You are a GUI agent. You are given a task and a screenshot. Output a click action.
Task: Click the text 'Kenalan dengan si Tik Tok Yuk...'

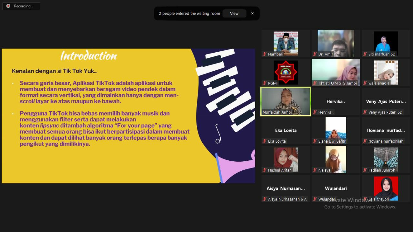(x=55, y=71)
